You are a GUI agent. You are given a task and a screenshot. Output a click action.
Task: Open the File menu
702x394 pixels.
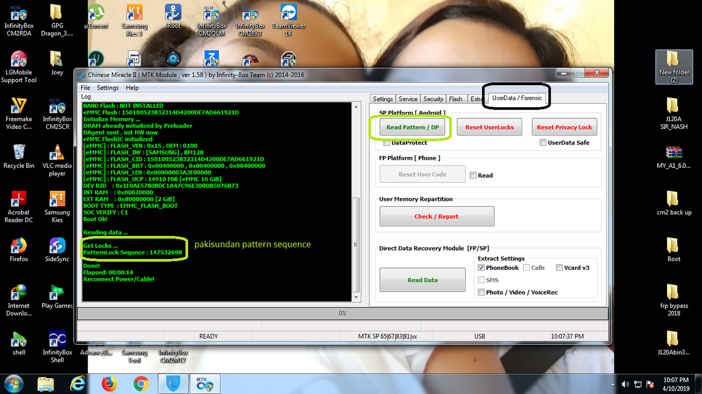(x=86, y=88)
